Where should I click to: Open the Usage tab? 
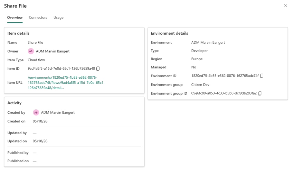click(59, 17)
